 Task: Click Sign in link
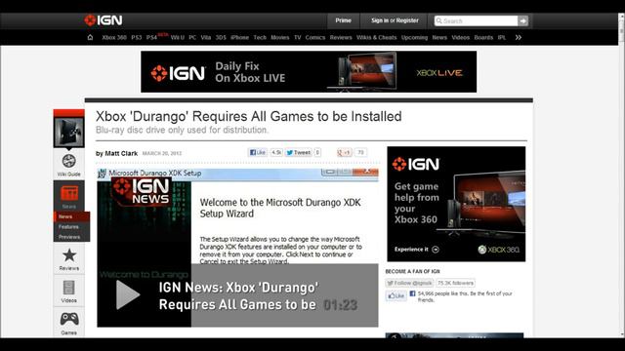(380, 20)
